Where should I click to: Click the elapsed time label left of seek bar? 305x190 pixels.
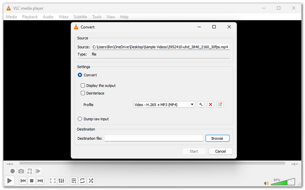coord(10,164)
